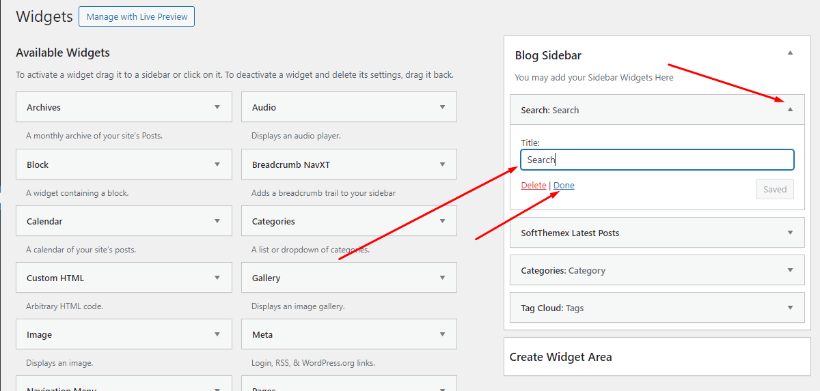The width and height of the screenshot is (820, 391).
Task: Click the Done link in Search widget
Action: point(564,186)
